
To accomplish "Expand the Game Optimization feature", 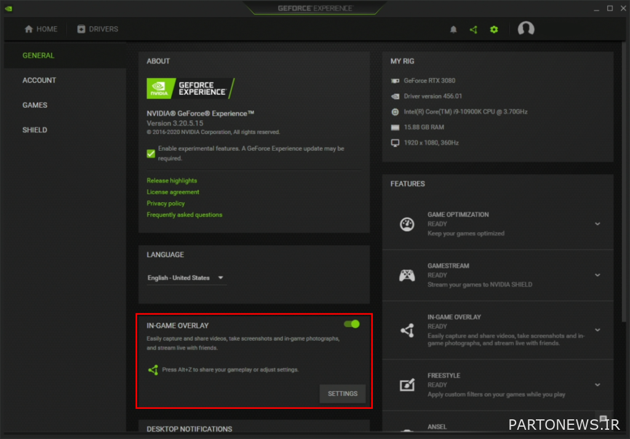I will (x=597, y=224).
